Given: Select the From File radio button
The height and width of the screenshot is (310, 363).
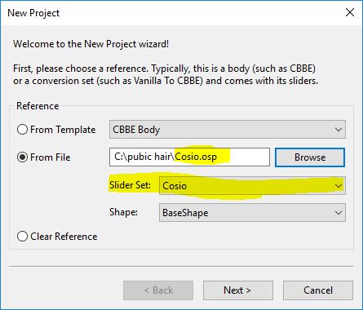Looking at the screenshot, I should (x=22, y=157).
